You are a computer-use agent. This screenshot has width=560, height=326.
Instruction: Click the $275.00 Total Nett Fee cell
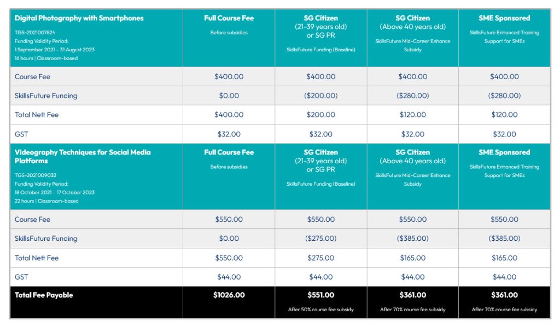click(320, 258)
